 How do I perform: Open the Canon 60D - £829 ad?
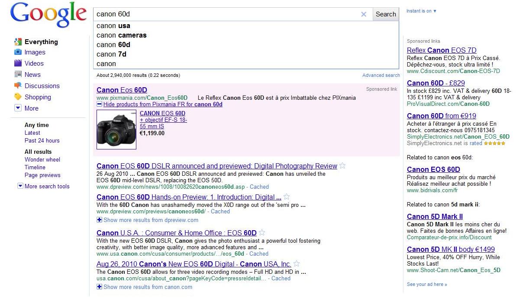coord(436,83)
